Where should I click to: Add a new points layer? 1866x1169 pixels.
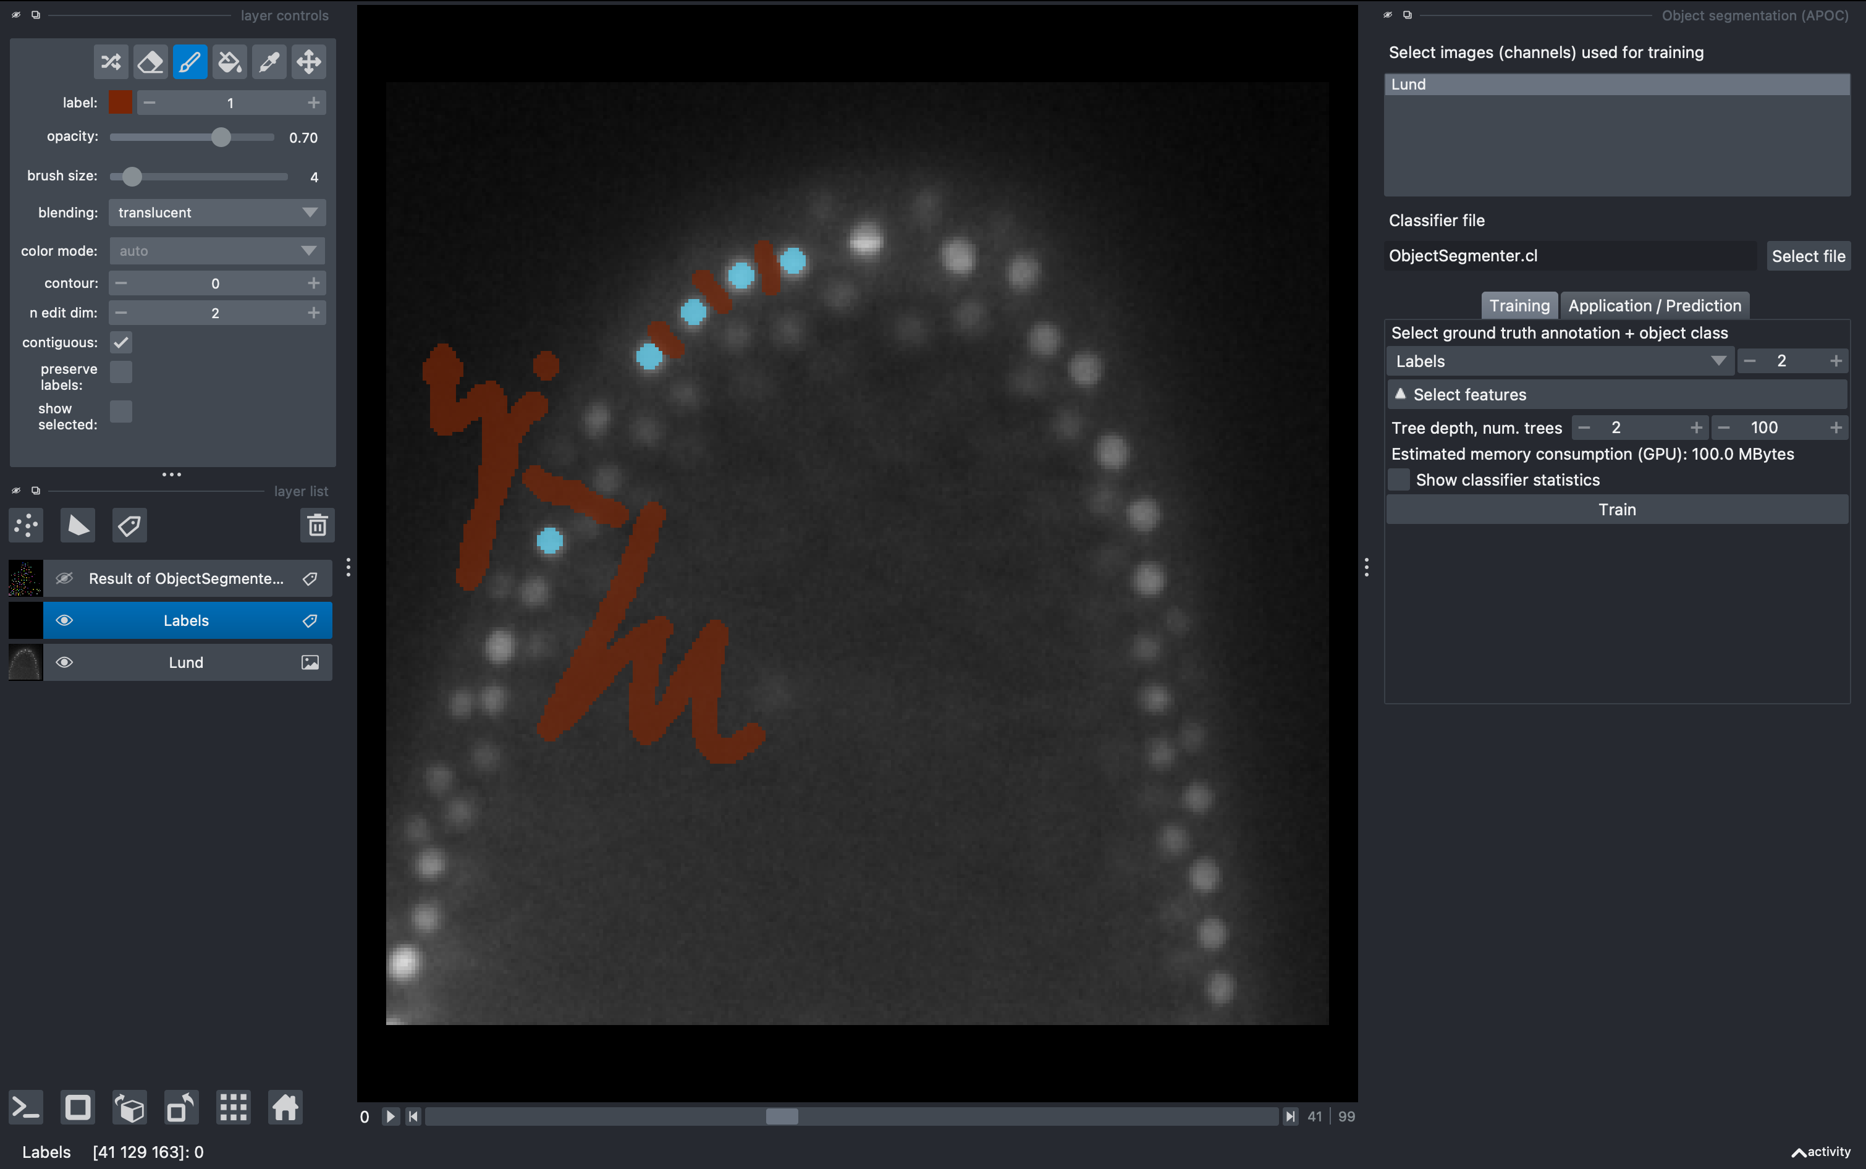(27, 526)
